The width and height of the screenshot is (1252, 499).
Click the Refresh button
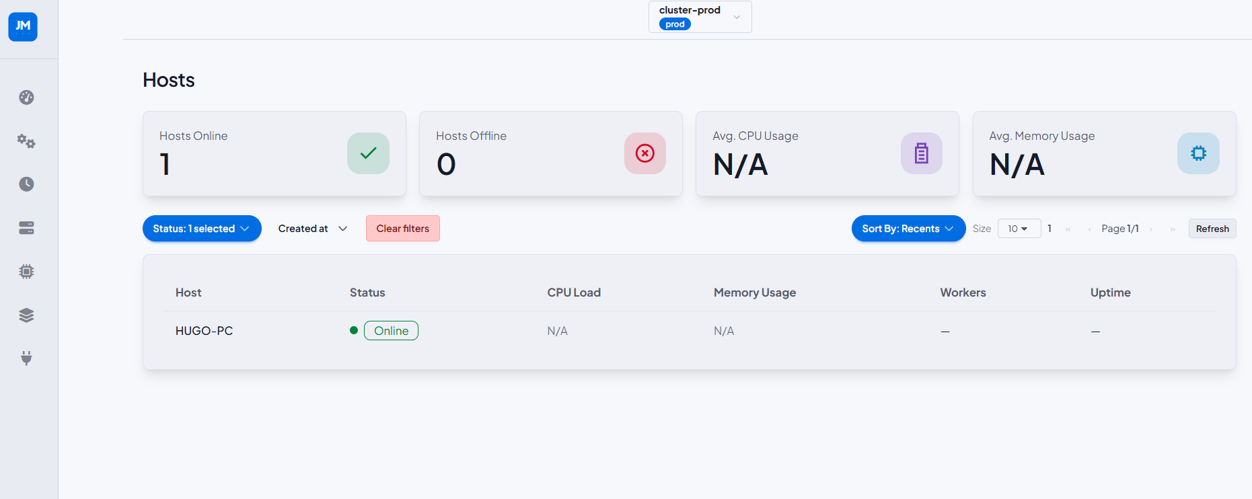click(1212, 229)
